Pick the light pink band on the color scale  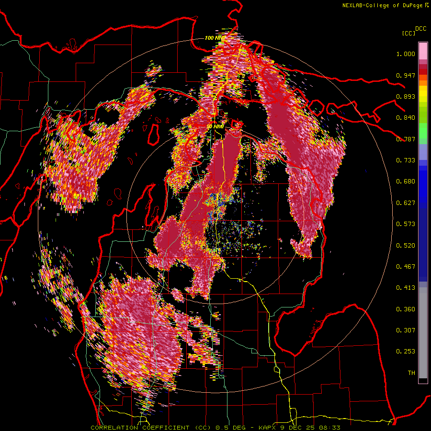pos(423,51)
